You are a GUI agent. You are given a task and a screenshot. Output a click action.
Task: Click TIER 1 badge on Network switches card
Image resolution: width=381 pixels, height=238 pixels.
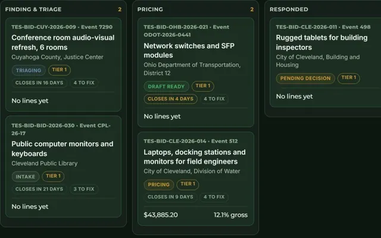(x=203, y=86)
